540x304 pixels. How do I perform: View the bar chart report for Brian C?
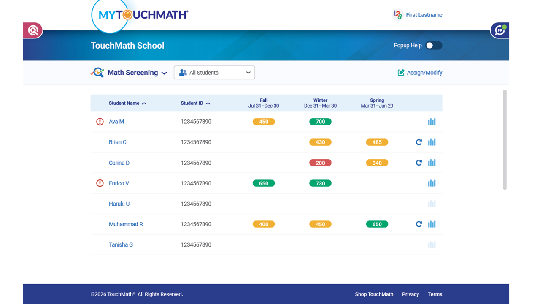tap(432, 142)
